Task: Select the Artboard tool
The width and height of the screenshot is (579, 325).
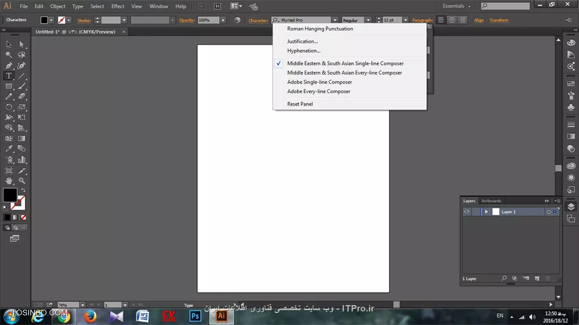Action: point(9,171)
